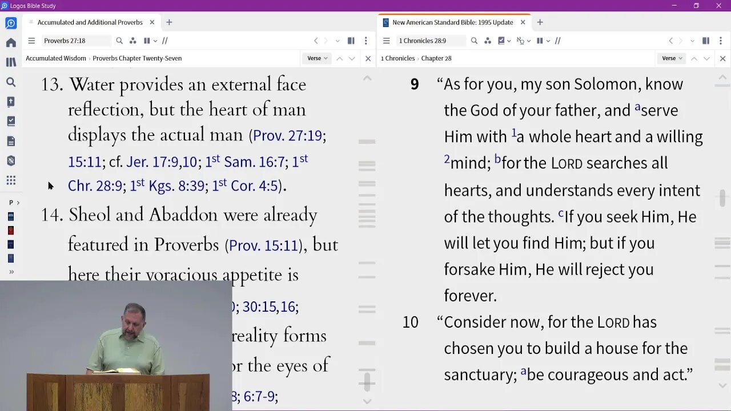Open hamburger menu in NASB panel
731x411 pixels.
point(386,41)
